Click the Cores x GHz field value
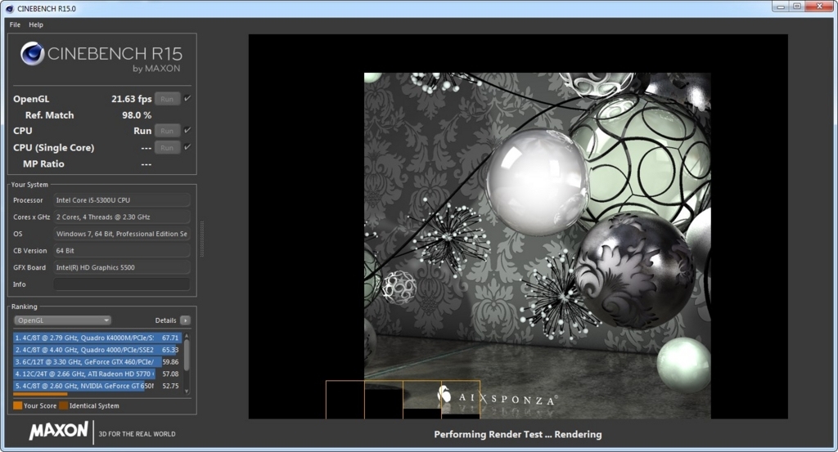Image resolution: width=838 pixels, height=452 pixels. coord(121,217)
